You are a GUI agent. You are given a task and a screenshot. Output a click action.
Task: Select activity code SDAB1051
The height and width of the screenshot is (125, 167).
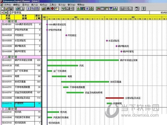[7, 24]
